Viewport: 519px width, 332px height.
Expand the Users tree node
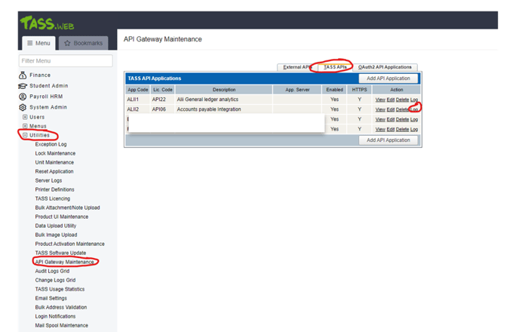(x=25, y=117)
